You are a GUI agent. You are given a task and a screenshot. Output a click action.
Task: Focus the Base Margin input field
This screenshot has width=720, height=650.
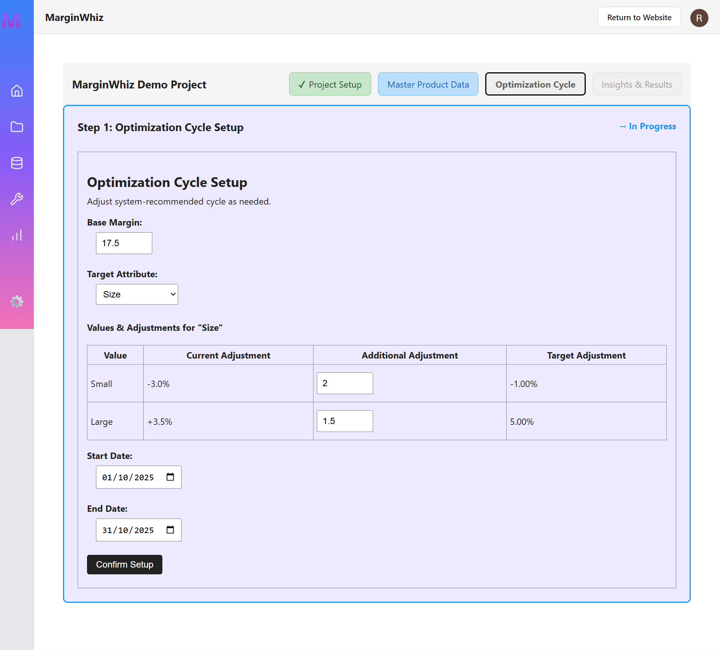124,243
